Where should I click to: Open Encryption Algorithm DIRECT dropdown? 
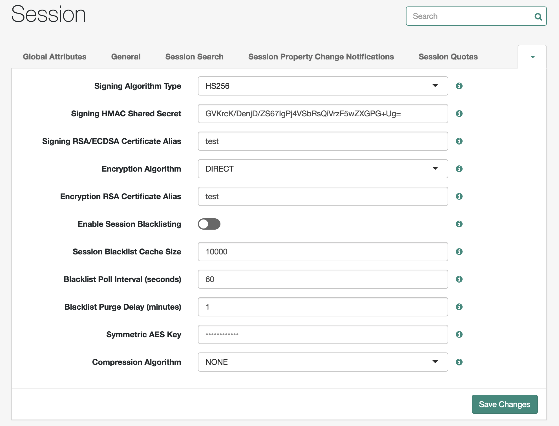coord(323,169)
